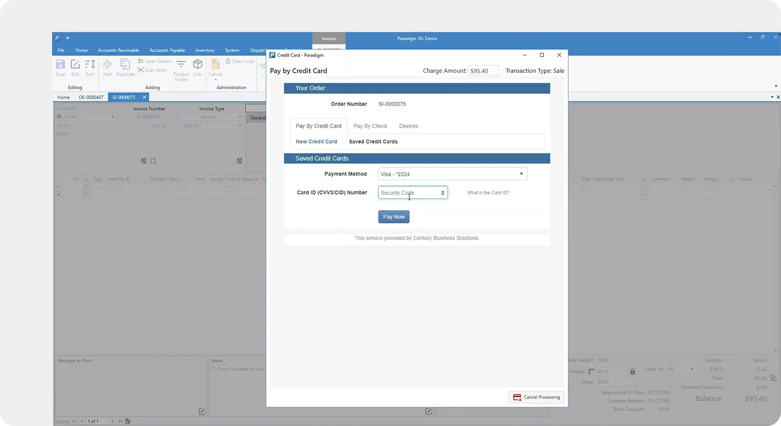Viewport: 781px width, 426px height.
Task: Go to the previous record
Action: pos(82,421)
